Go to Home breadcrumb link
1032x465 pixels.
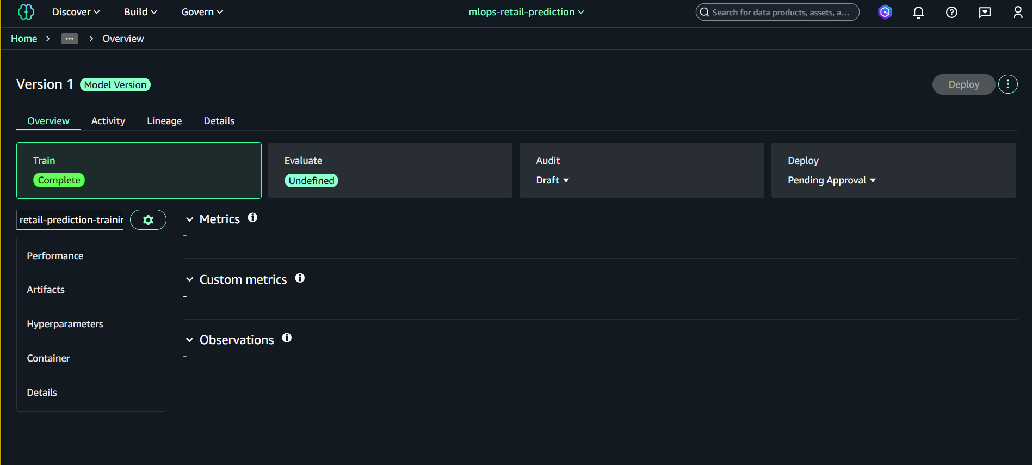pos(24,39)
